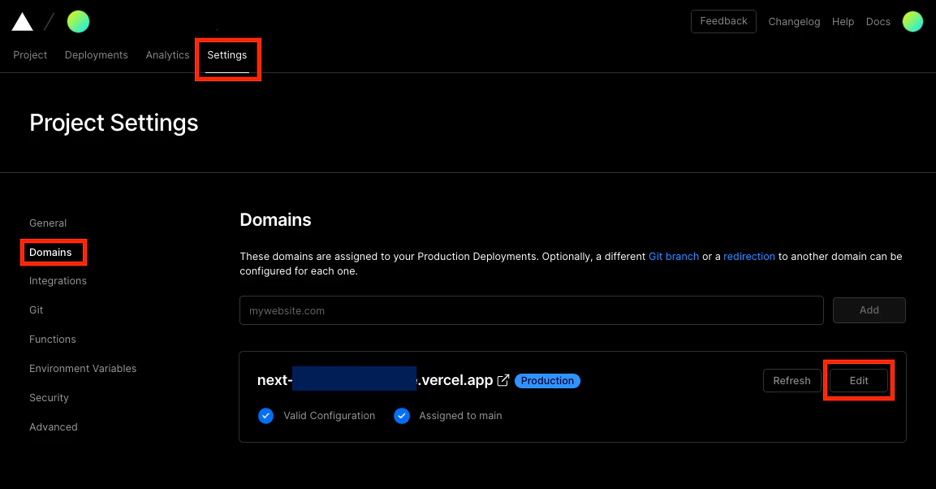Select Domains in the settings sidebar

[50, 252]
